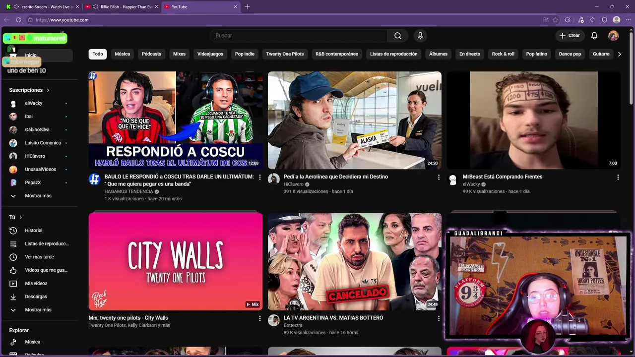Click the Bottextra channel name
Screen dimensions: 635x357
(293, 325)
